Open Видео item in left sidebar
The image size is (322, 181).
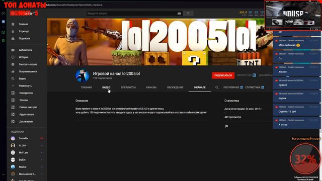coord(22,78)
